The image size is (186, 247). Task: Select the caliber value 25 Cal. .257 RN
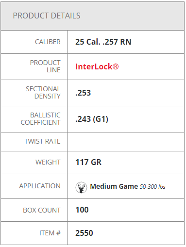click(x=103, y=42)
